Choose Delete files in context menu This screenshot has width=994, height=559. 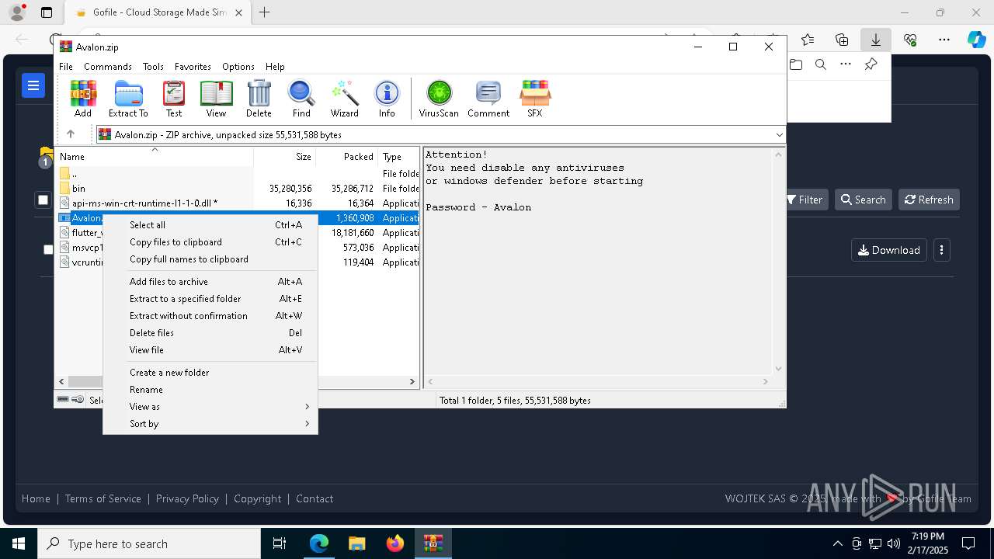(x=210, y=333)
